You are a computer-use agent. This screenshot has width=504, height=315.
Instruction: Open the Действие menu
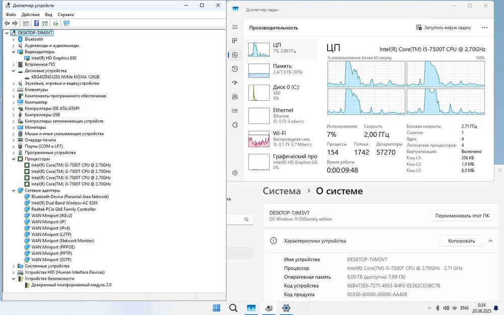[x=31, y=15]
